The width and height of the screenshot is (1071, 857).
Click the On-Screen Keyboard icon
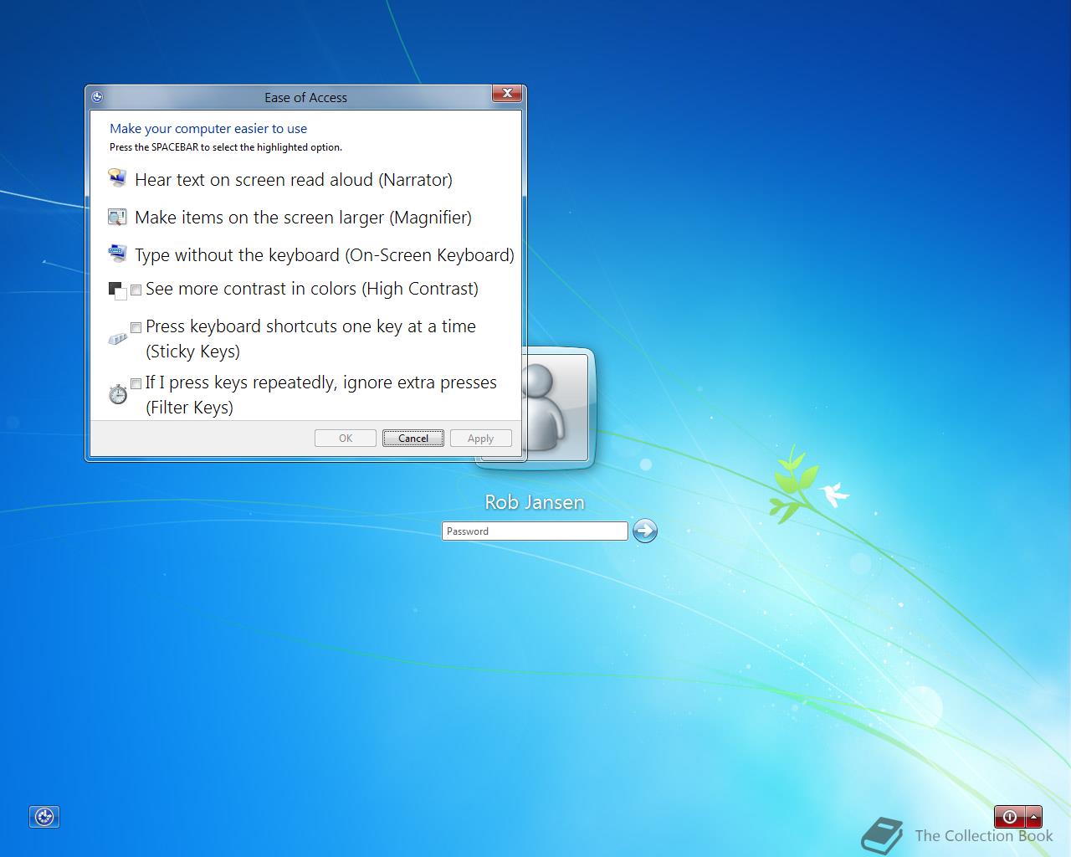(x=117, y=253)
